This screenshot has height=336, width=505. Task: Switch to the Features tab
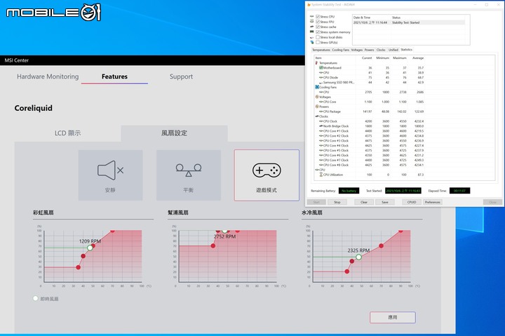coord(114,76)
